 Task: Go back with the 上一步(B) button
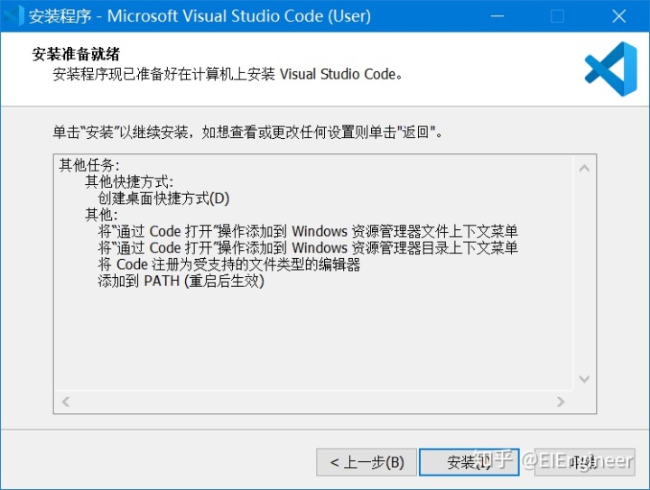coord(367,462)
